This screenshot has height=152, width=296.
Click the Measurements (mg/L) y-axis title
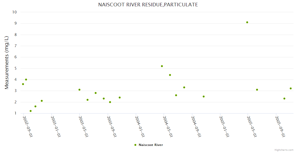click(x=7, y=63)
